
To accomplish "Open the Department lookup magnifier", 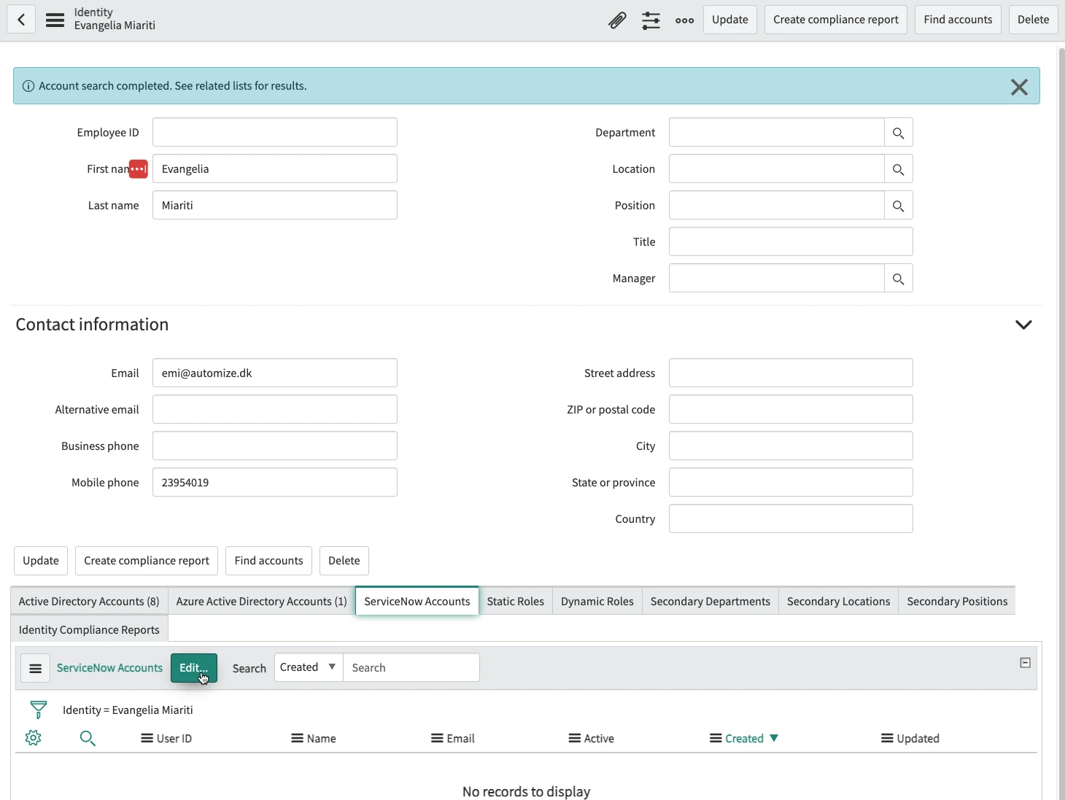I will click(x=898, y=132).
